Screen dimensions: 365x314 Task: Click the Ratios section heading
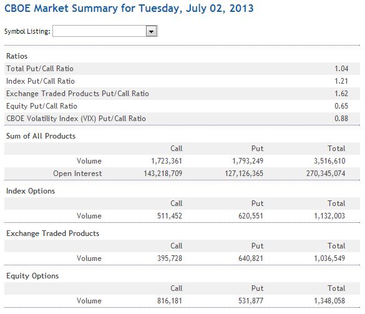pos(17,56)
